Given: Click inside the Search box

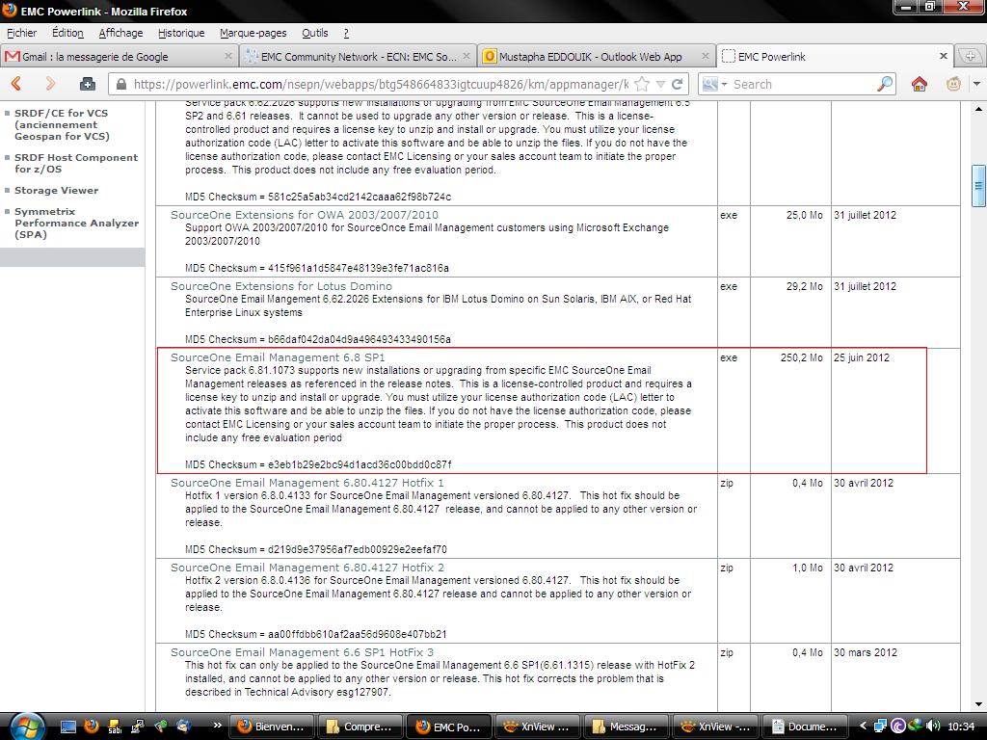Looking at the screenshot, I should coord(803,85).
